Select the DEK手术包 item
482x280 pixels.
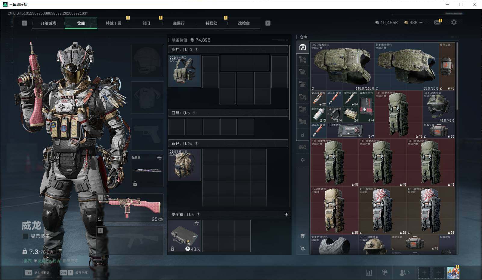[x=351, y=131]
